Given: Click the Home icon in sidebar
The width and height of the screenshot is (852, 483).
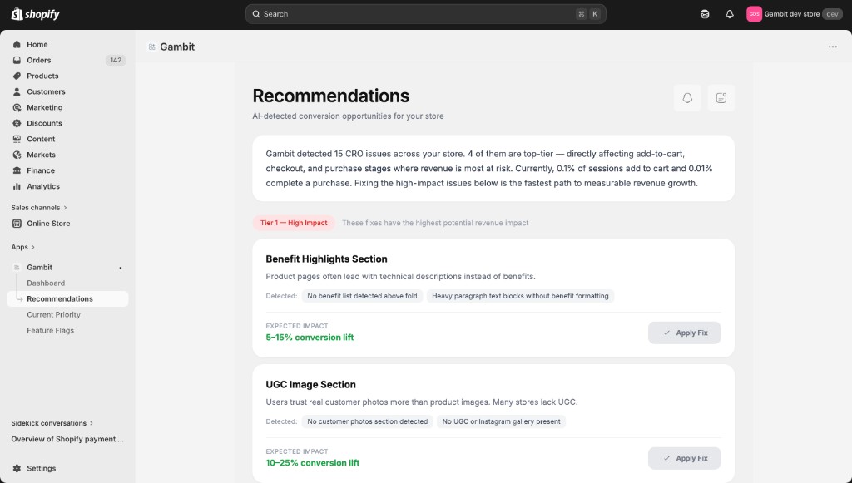Looking at the screenshot, I should 17,45.
